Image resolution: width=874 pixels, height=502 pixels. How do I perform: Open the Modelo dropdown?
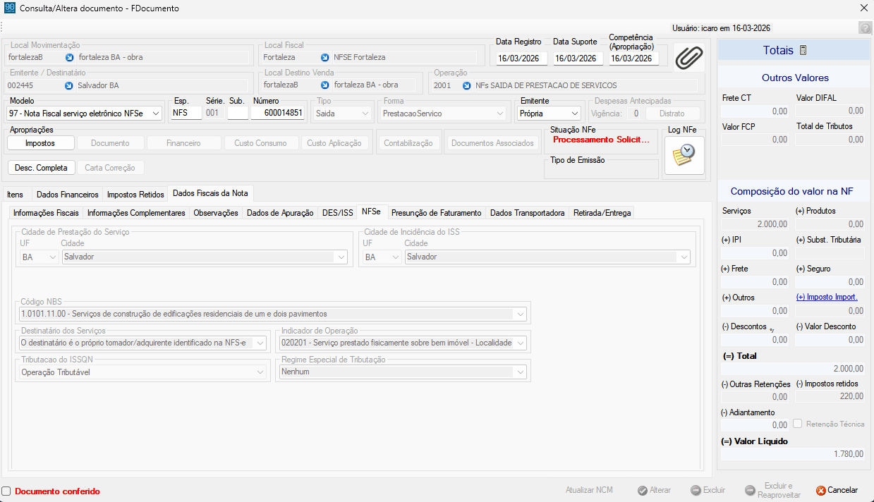[155, 113]
